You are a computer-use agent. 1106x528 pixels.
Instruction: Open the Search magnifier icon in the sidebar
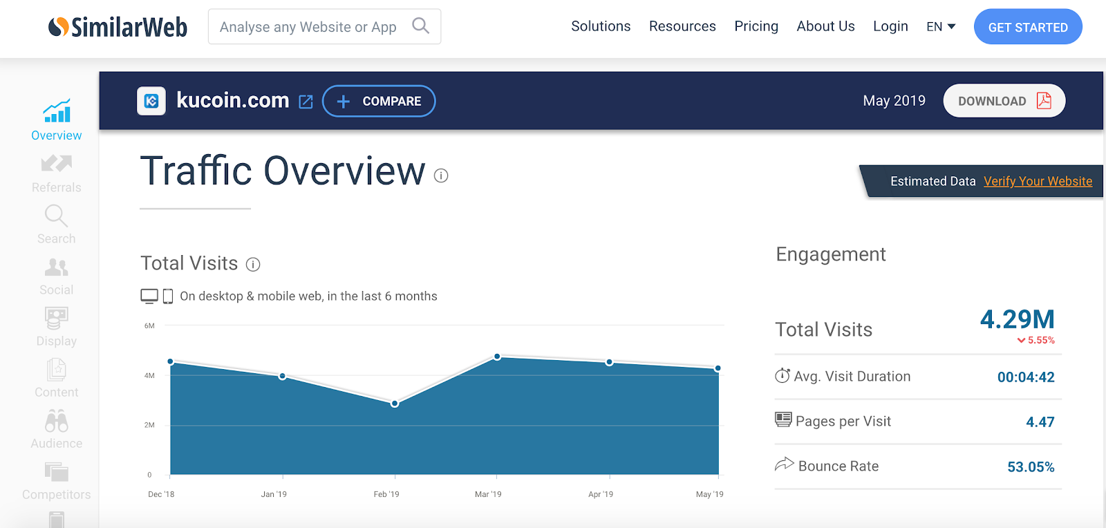pyautogui.click(x=57, y=216)
